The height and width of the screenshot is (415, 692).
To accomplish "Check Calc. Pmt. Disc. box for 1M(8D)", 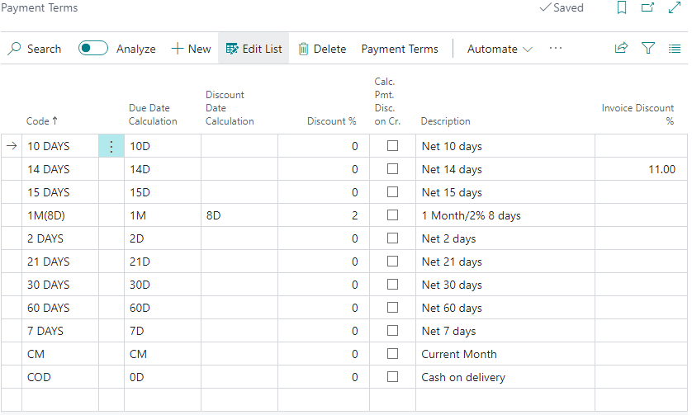I will (393, 215).
